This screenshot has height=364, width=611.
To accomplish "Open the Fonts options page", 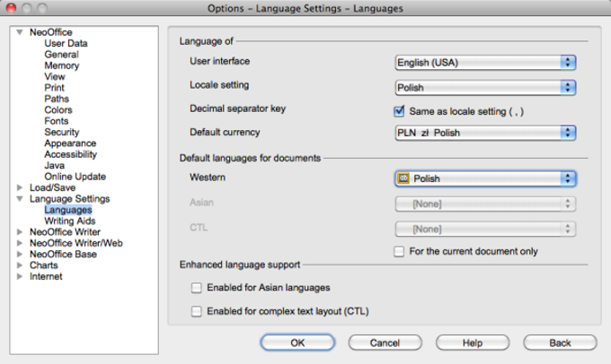I will [56, 121].
